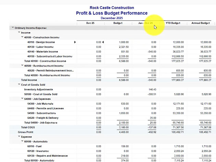Select 54520 Freight & Delivery label
216x162 pixels.
(x=43, y=118)
